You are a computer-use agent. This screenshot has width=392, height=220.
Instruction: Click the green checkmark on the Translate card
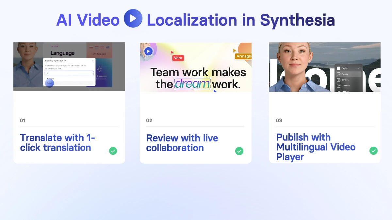113,151
